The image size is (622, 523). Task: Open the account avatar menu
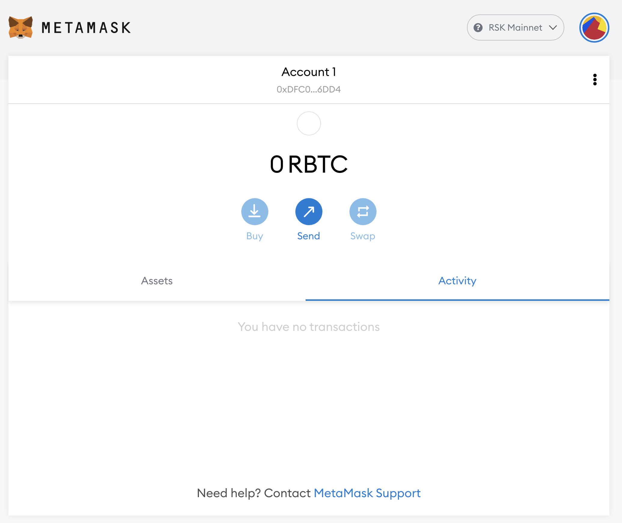coord(594,28)
